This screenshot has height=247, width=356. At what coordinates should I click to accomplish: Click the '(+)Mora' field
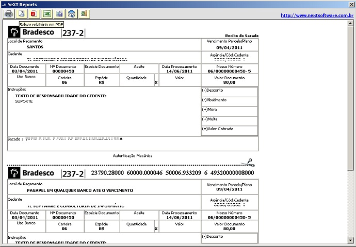pyautogui.click(x=230, y=112)
